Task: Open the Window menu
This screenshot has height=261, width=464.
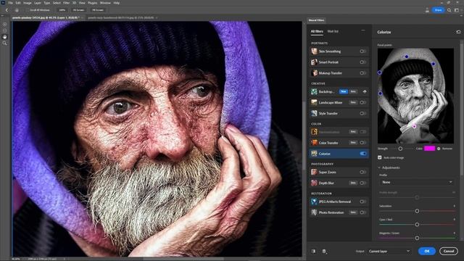Action: click(105, 3)
